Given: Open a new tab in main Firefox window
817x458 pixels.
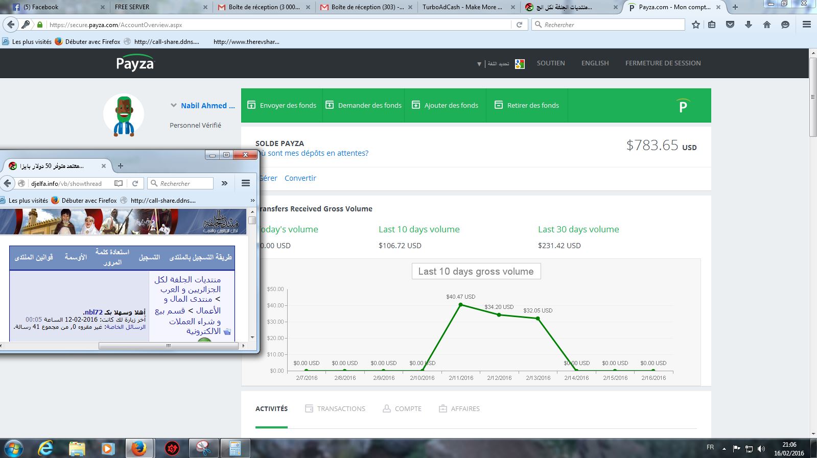Looking at the screenshot, I should (735, 7).
